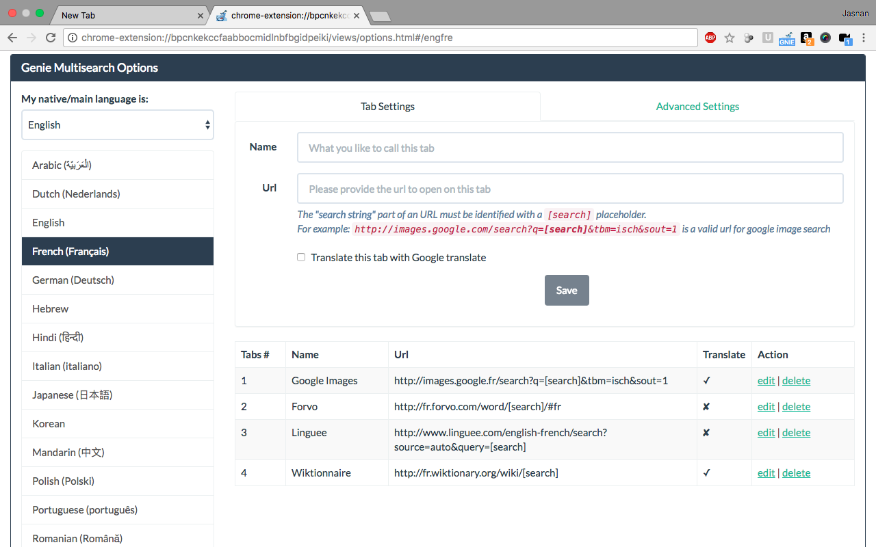Click the Jasnan profile button
The width and height of the screenshot is (876, 547).
pyautogui.click(x=855, y=13)
